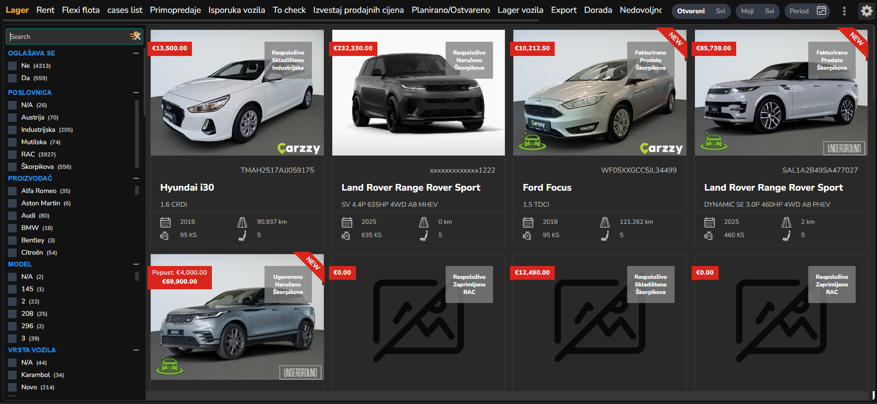
Task: Click the Hyundai i30 mileage road icon
Action: (242, 222)
